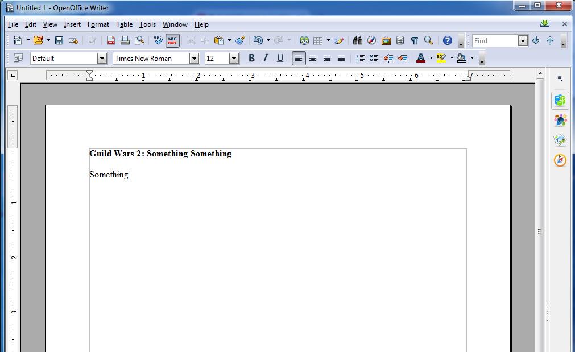Open Find & Replace binoculars icon
The image size is (575, 352).
point(358,40)
